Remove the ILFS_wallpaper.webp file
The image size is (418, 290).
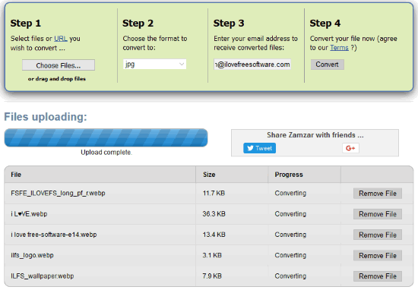pos(378,276)
